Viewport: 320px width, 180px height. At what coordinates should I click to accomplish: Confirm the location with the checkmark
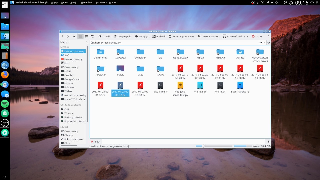269,43
